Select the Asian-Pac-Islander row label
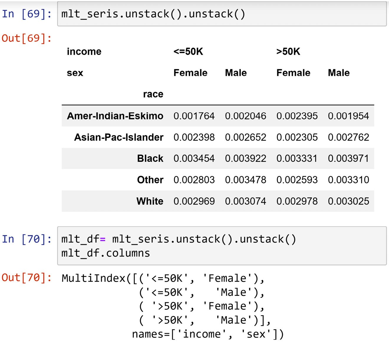Image resolution: width=389 pixels, height=344 pixels. point(118,137)
